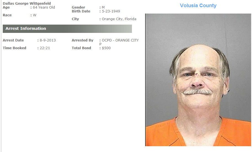This screenshot has height=152, width=252.
Task: Click the Gender value M
Action: [103, 7]
